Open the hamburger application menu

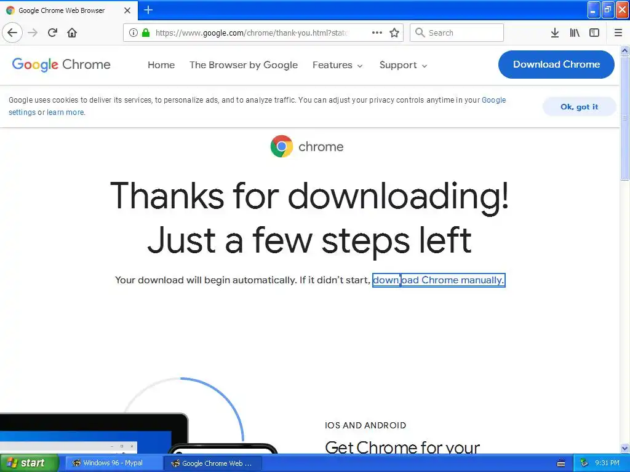pos(618,33)
